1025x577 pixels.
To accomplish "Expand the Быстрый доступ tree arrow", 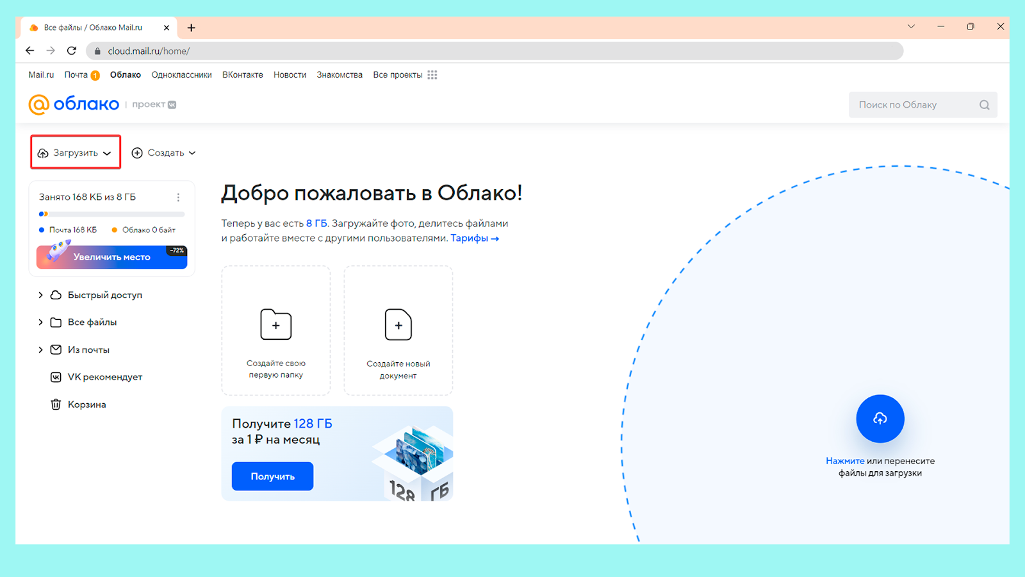I will click(x=40, y=295).
